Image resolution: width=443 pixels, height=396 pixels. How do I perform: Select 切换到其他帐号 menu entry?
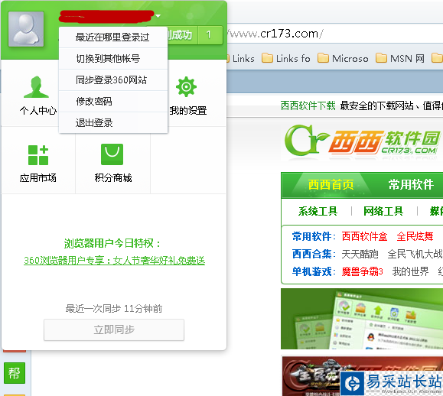(x=113, y=58)
